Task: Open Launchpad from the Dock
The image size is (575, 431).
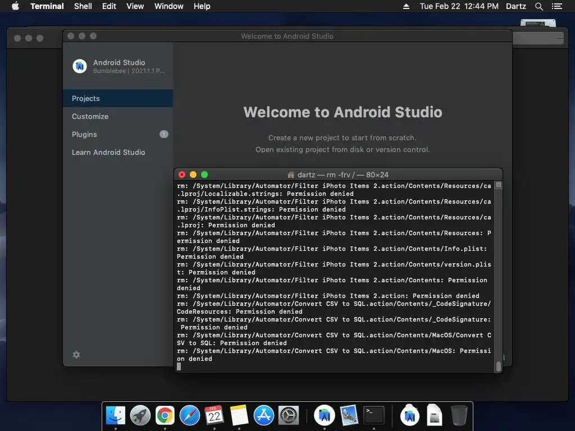Action: click(140, 415)
